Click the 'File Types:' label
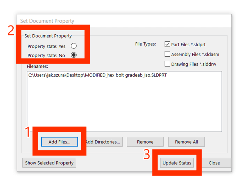Image resolution: width=251 pixels, height=190 pixels. (146, 44)
